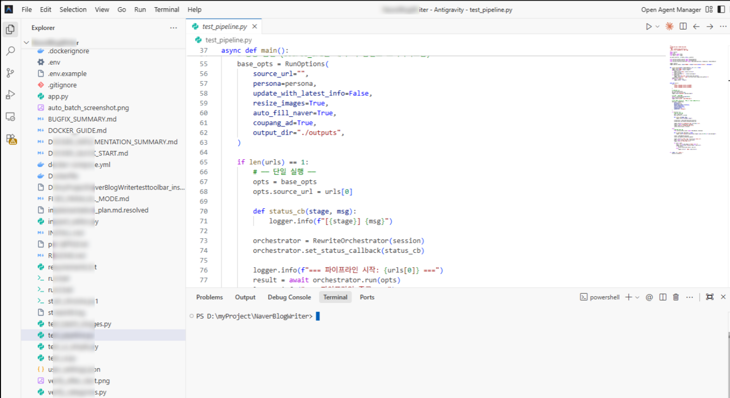Select the Terminal panel tab

pos(335,297)
